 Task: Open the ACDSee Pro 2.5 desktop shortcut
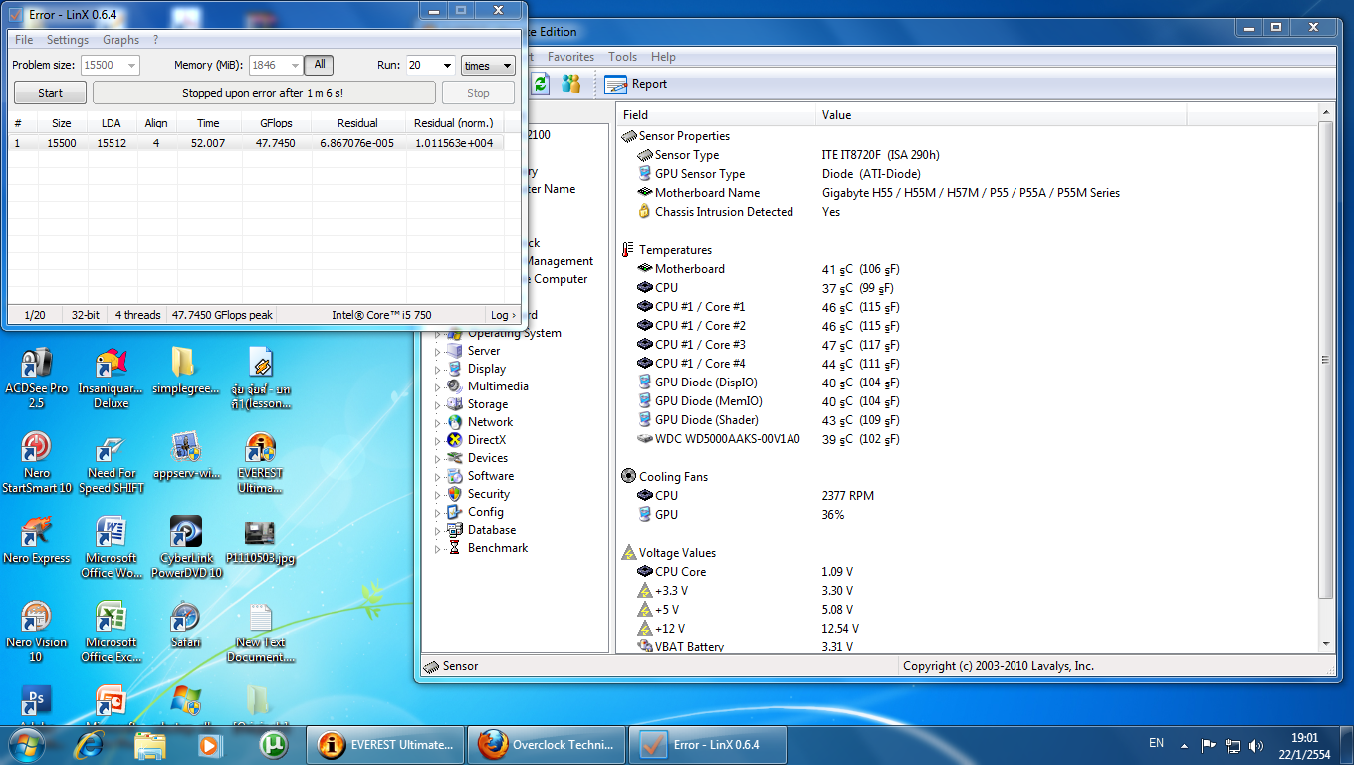37,379
